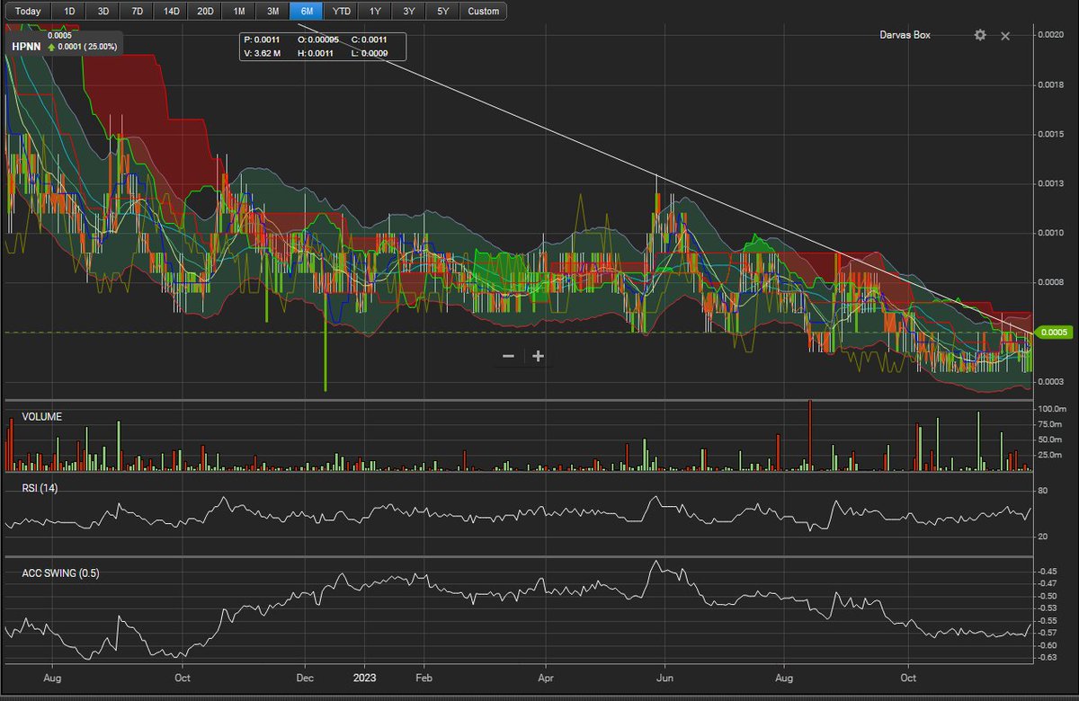Click the OHLC data tooltip box
This screenshot has width=1079, height=701.
322,47
